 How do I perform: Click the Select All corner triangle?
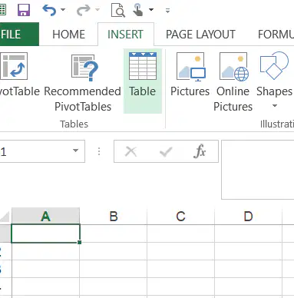point(5,217)
